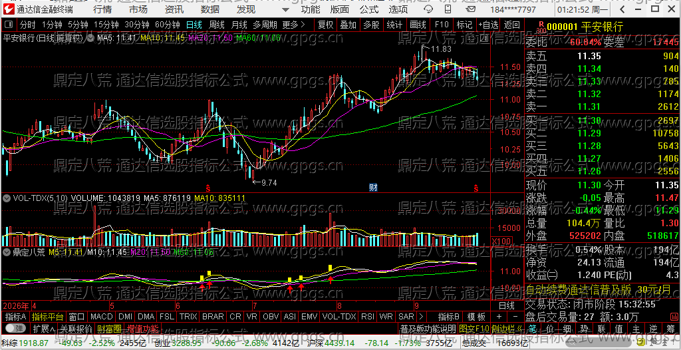The width and height of the screenshot is (681, 350).
Task: Collapse the main K-line chart header arrow
Action: coord(90,39)
